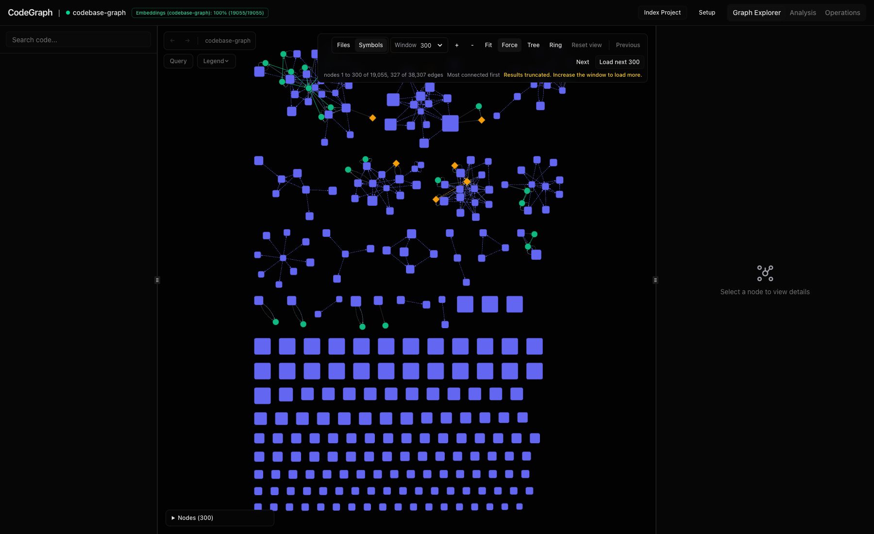Open the Legend dropdown
Viewport: 874px width, 534px height.
coord(216,61)
